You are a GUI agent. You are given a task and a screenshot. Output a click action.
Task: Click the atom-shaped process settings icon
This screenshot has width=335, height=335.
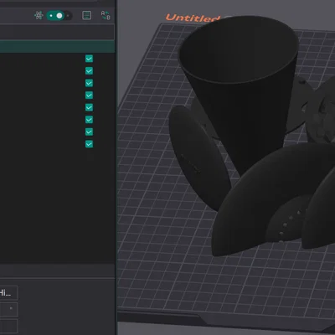(x=39, y=15)
